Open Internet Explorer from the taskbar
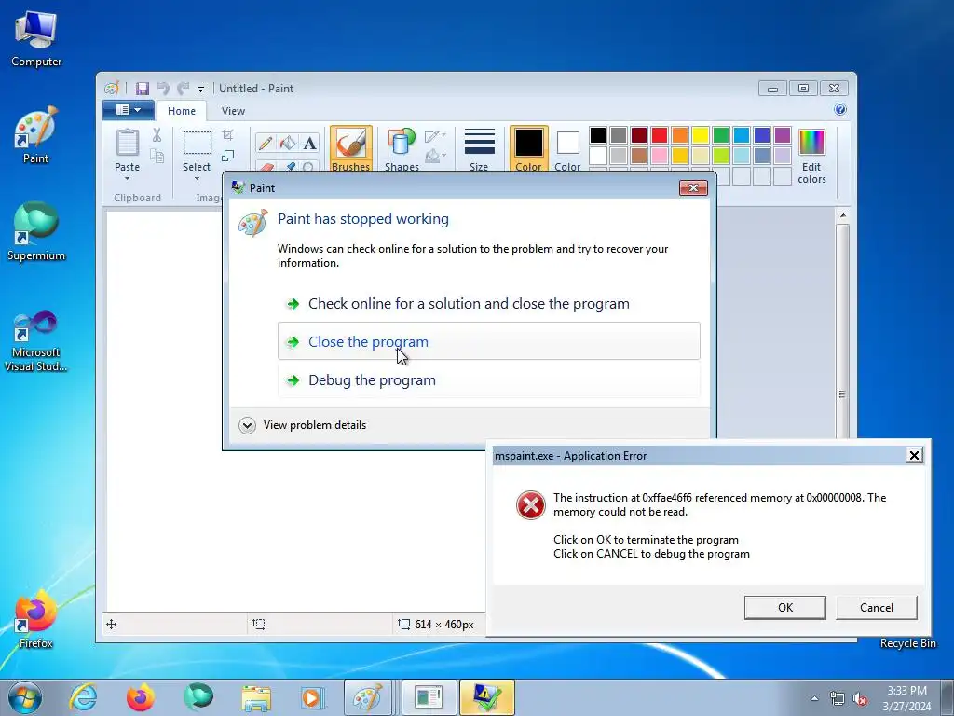This screenshot has width=954, height=716. (83, 697)
